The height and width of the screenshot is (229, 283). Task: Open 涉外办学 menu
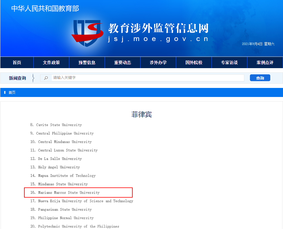click(158, 62)
